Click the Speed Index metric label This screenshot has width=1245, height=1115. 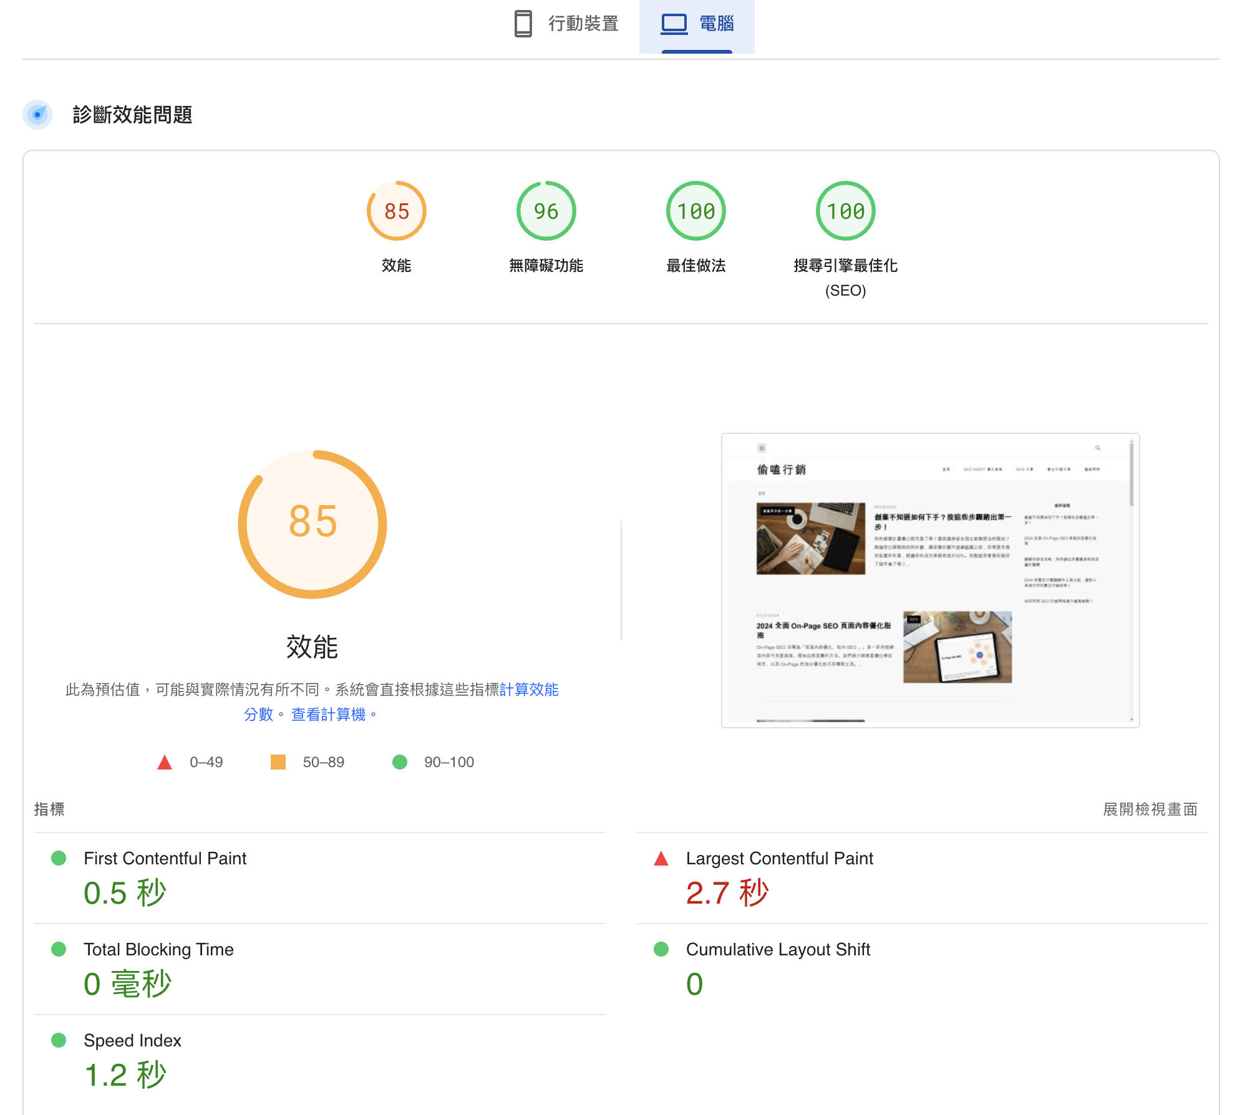pyautogui.click(x=132, y=1041)
